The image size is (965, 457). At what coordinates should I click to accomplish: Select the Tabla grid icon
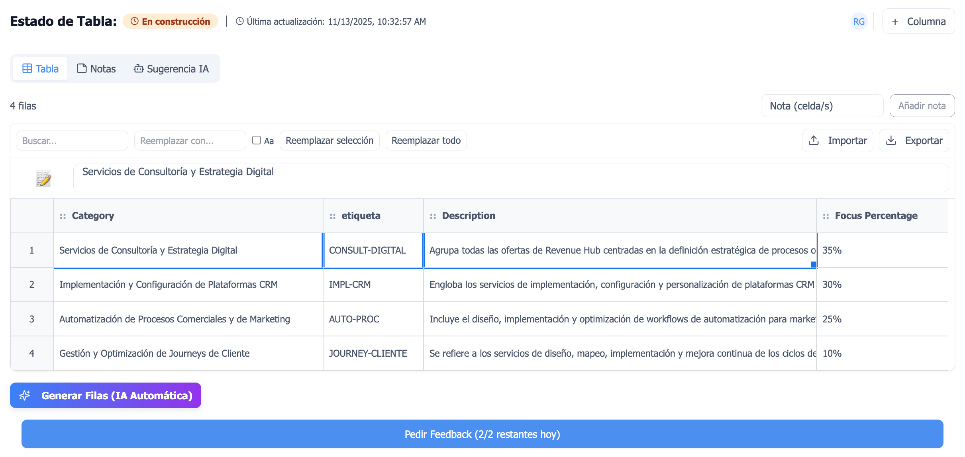coord(27,68)
